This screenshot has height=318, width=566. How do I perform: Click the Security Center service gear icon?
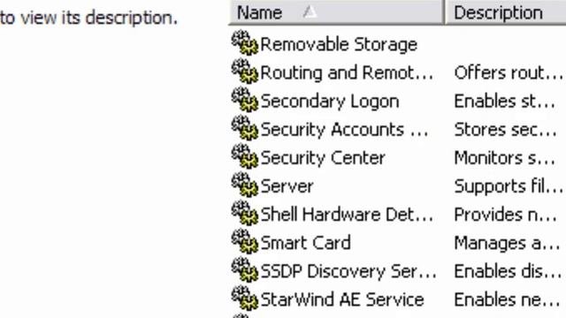pos(245,156)
